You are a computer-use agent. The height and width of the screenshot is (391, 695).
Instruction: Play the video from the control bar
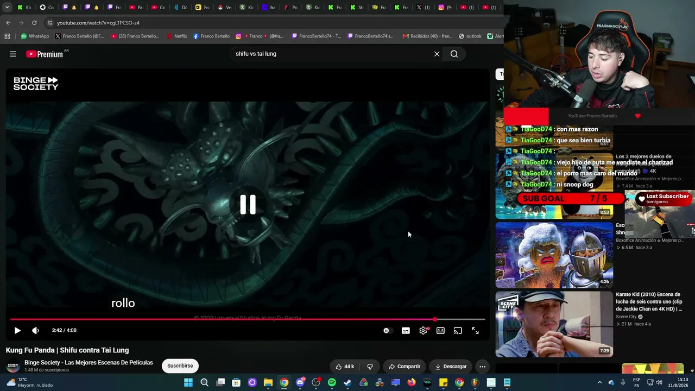click(17, 330)
